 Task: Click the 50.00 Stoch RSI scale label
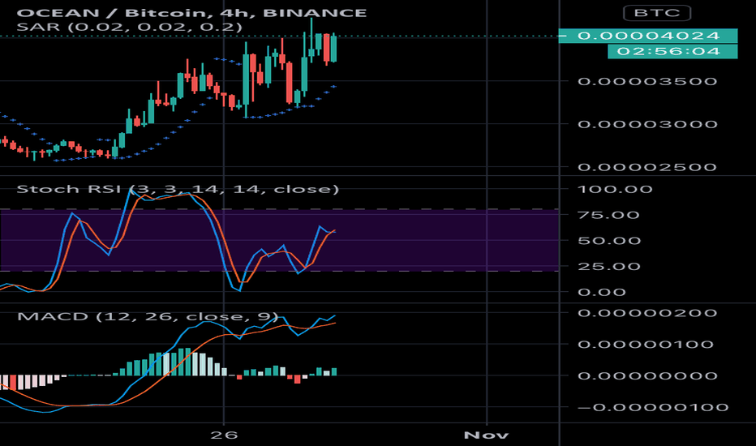point(609,241)
